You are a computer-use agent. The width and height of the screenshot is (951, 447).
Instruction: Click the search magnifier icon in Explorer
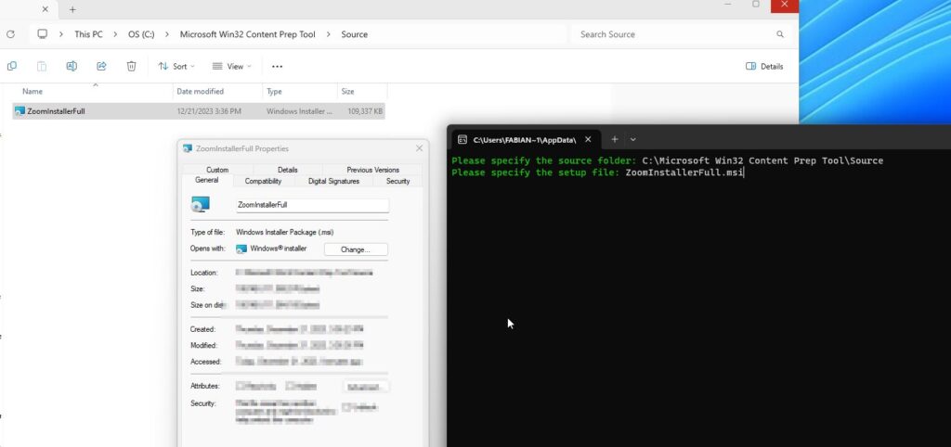[779, 34]
